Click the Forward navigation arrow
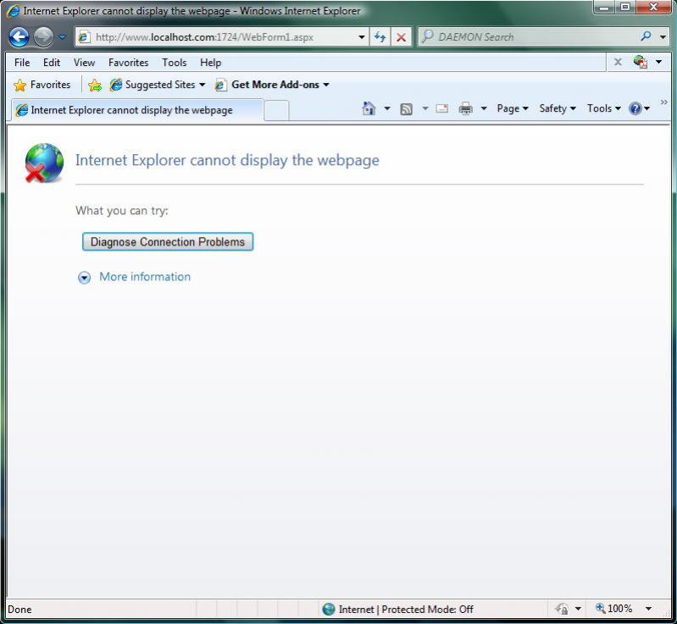The height and width of the screenshot is (624, 677). click(43, 36)
